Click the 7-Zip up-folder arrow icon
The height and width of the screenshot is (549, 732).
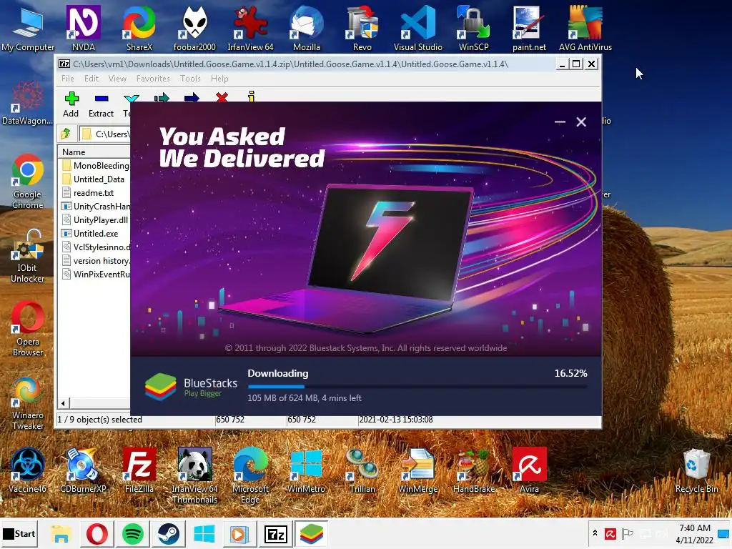(66, 134)
